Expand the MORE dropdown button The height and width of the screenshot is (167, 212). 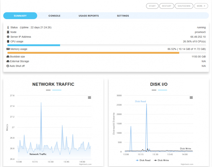(x=201, y=6)
